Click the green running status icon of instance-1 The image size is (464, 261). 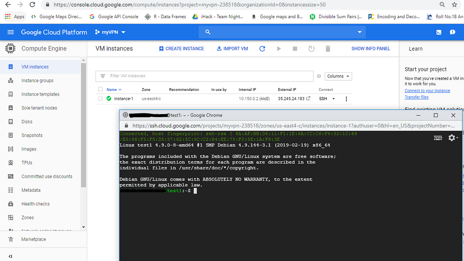109,99
